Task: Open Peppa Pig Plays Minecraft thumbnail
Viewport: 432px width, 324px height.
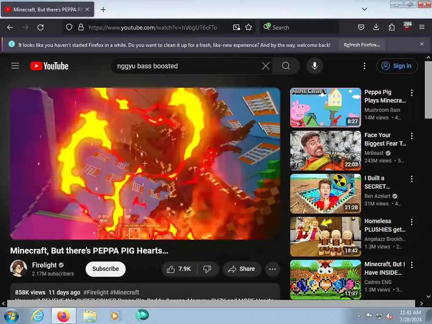Action: coord(325,108)
